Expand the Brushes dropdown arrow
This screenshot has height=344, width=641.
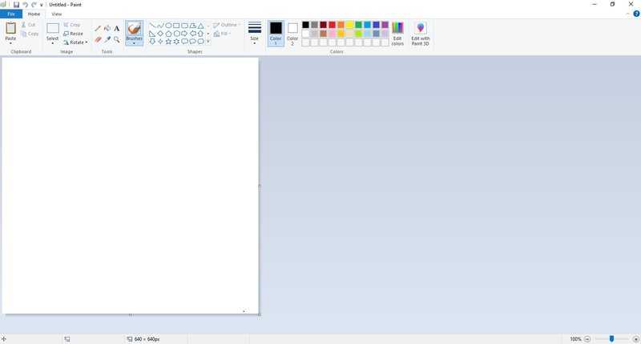click(134, 43)
